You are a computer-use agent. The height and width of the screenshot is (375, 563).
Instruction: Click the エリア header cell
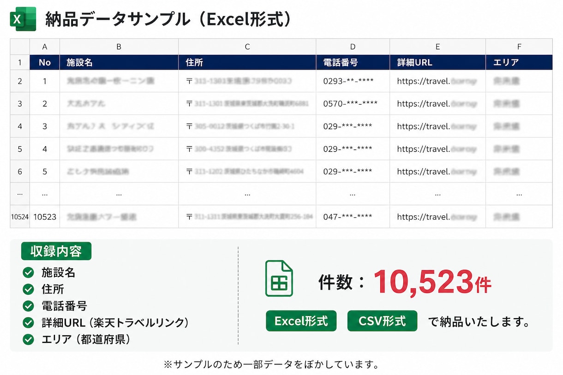tap(519, 62)
